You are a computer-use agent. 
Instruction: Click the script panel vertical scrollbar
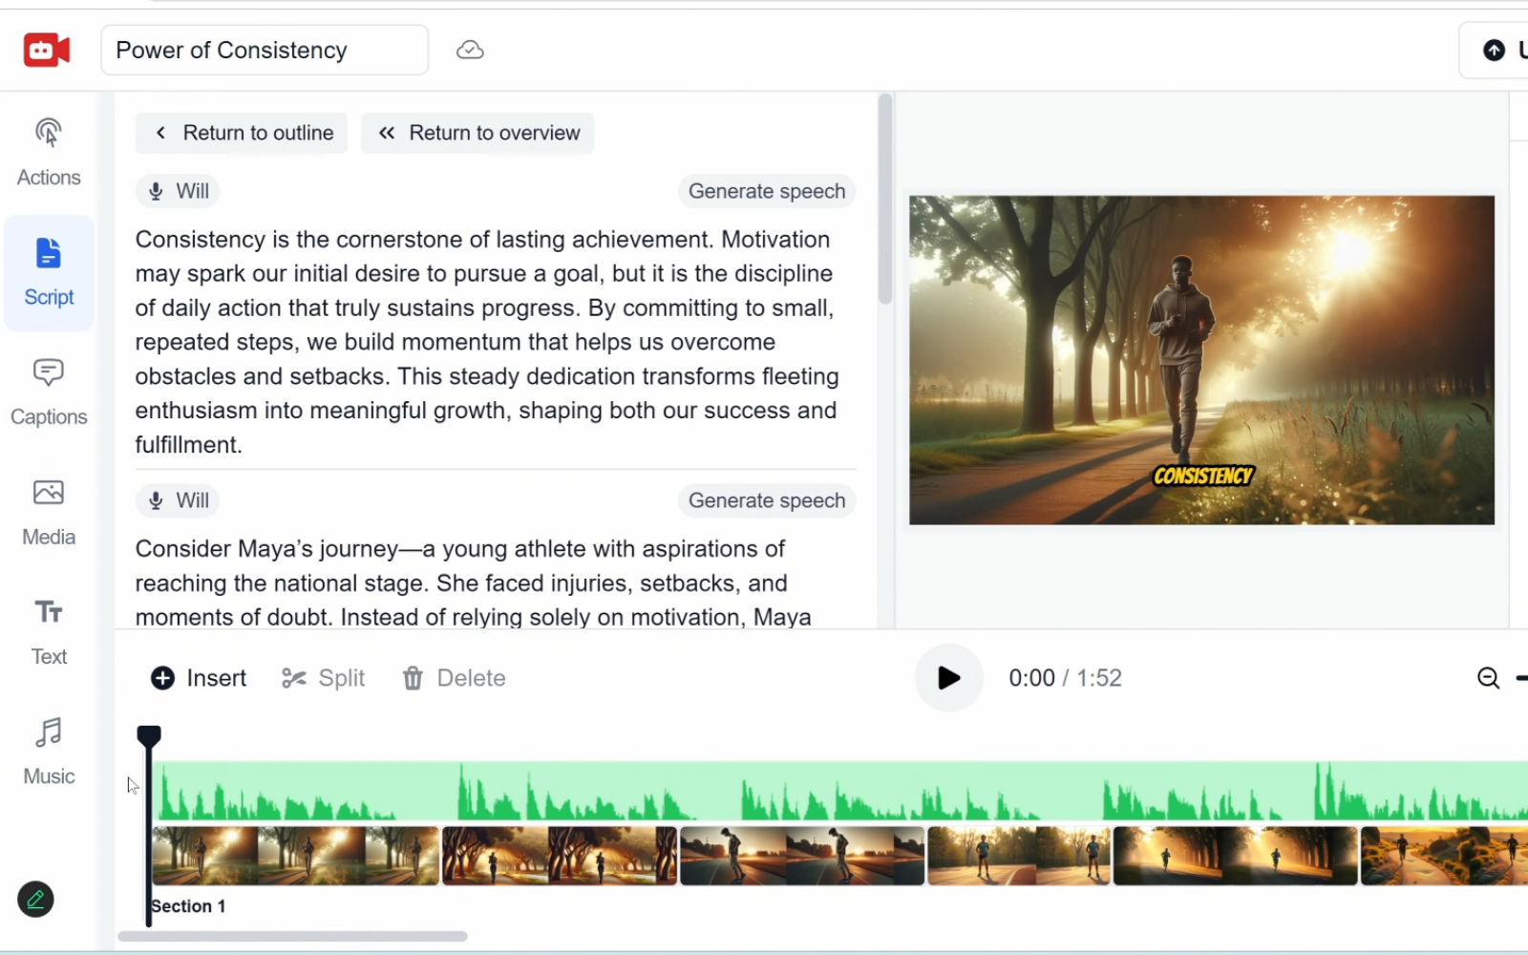[885, 199]
